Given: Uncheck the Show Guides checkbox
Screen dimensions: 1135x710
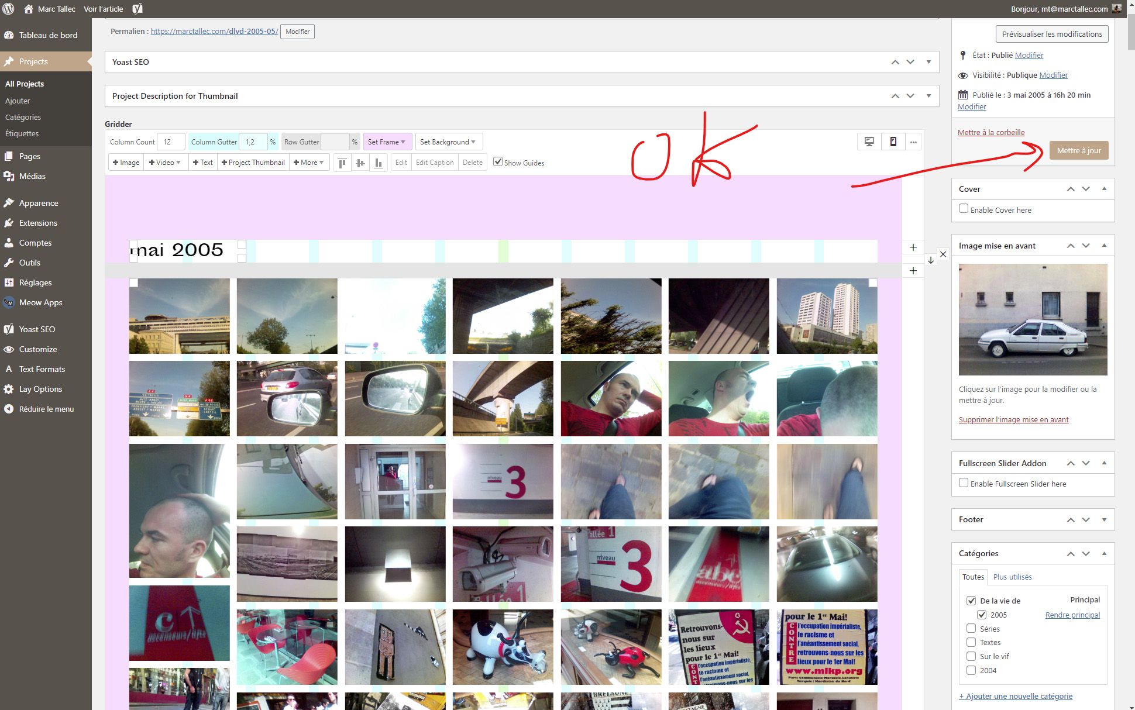Looking at the screenshot, I should pyautogui.click(x=498, y=162).
